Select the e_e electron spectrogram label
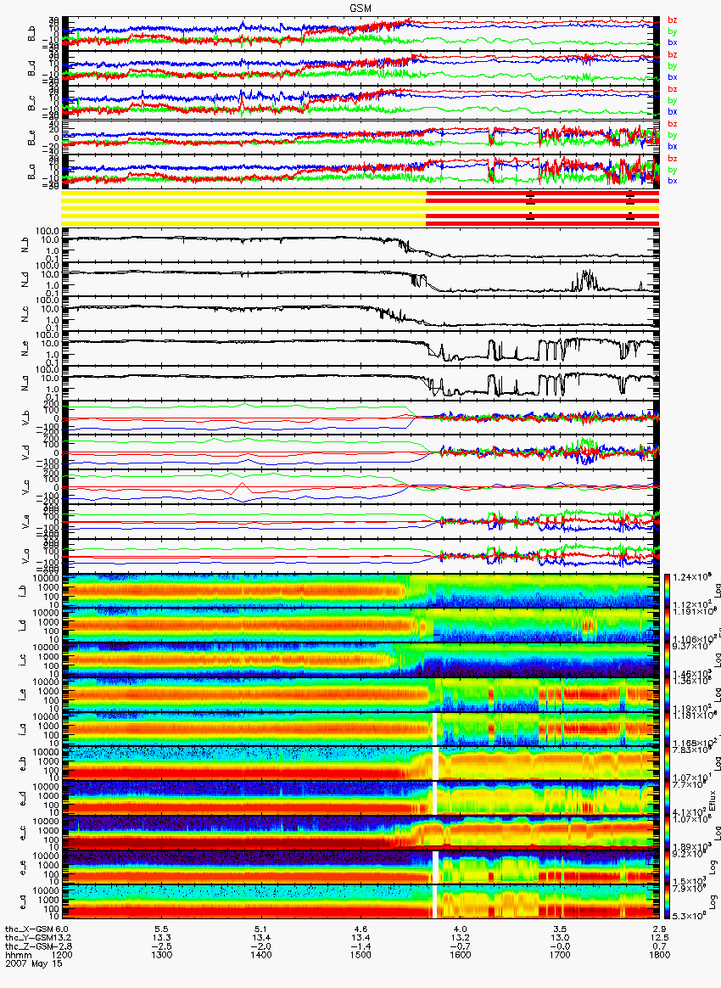721x988 pixels. (21, 869)
